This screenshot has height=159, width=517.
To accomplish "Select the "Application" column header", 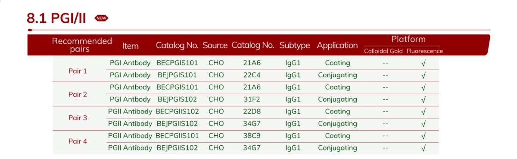I will tap(337, 46).
